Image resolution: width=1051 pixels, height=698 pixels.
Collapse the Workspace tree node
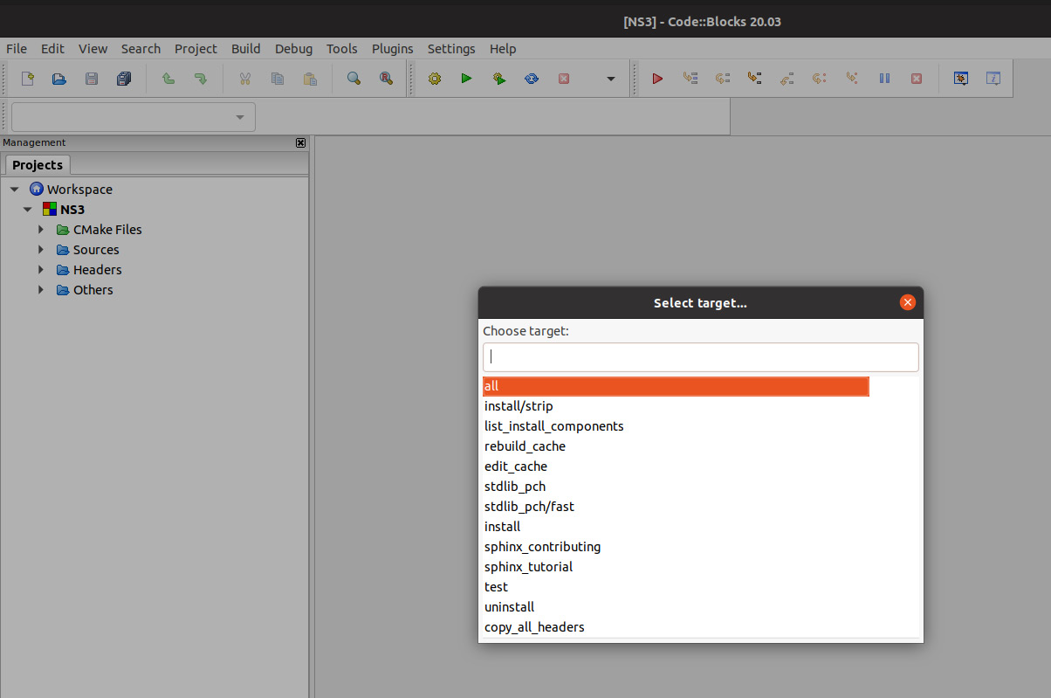[15, 190]
